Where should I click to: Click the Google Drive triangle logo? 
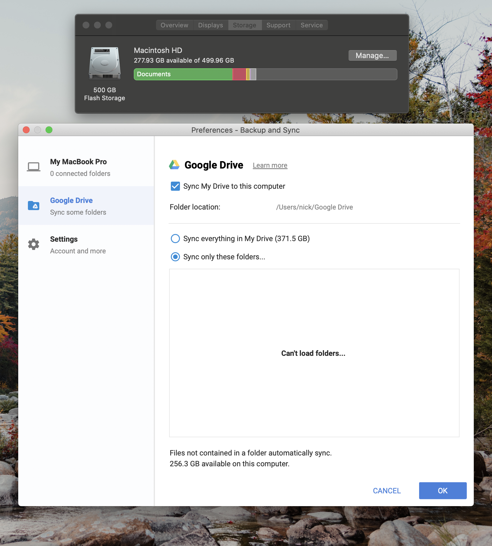pos(174,165)
